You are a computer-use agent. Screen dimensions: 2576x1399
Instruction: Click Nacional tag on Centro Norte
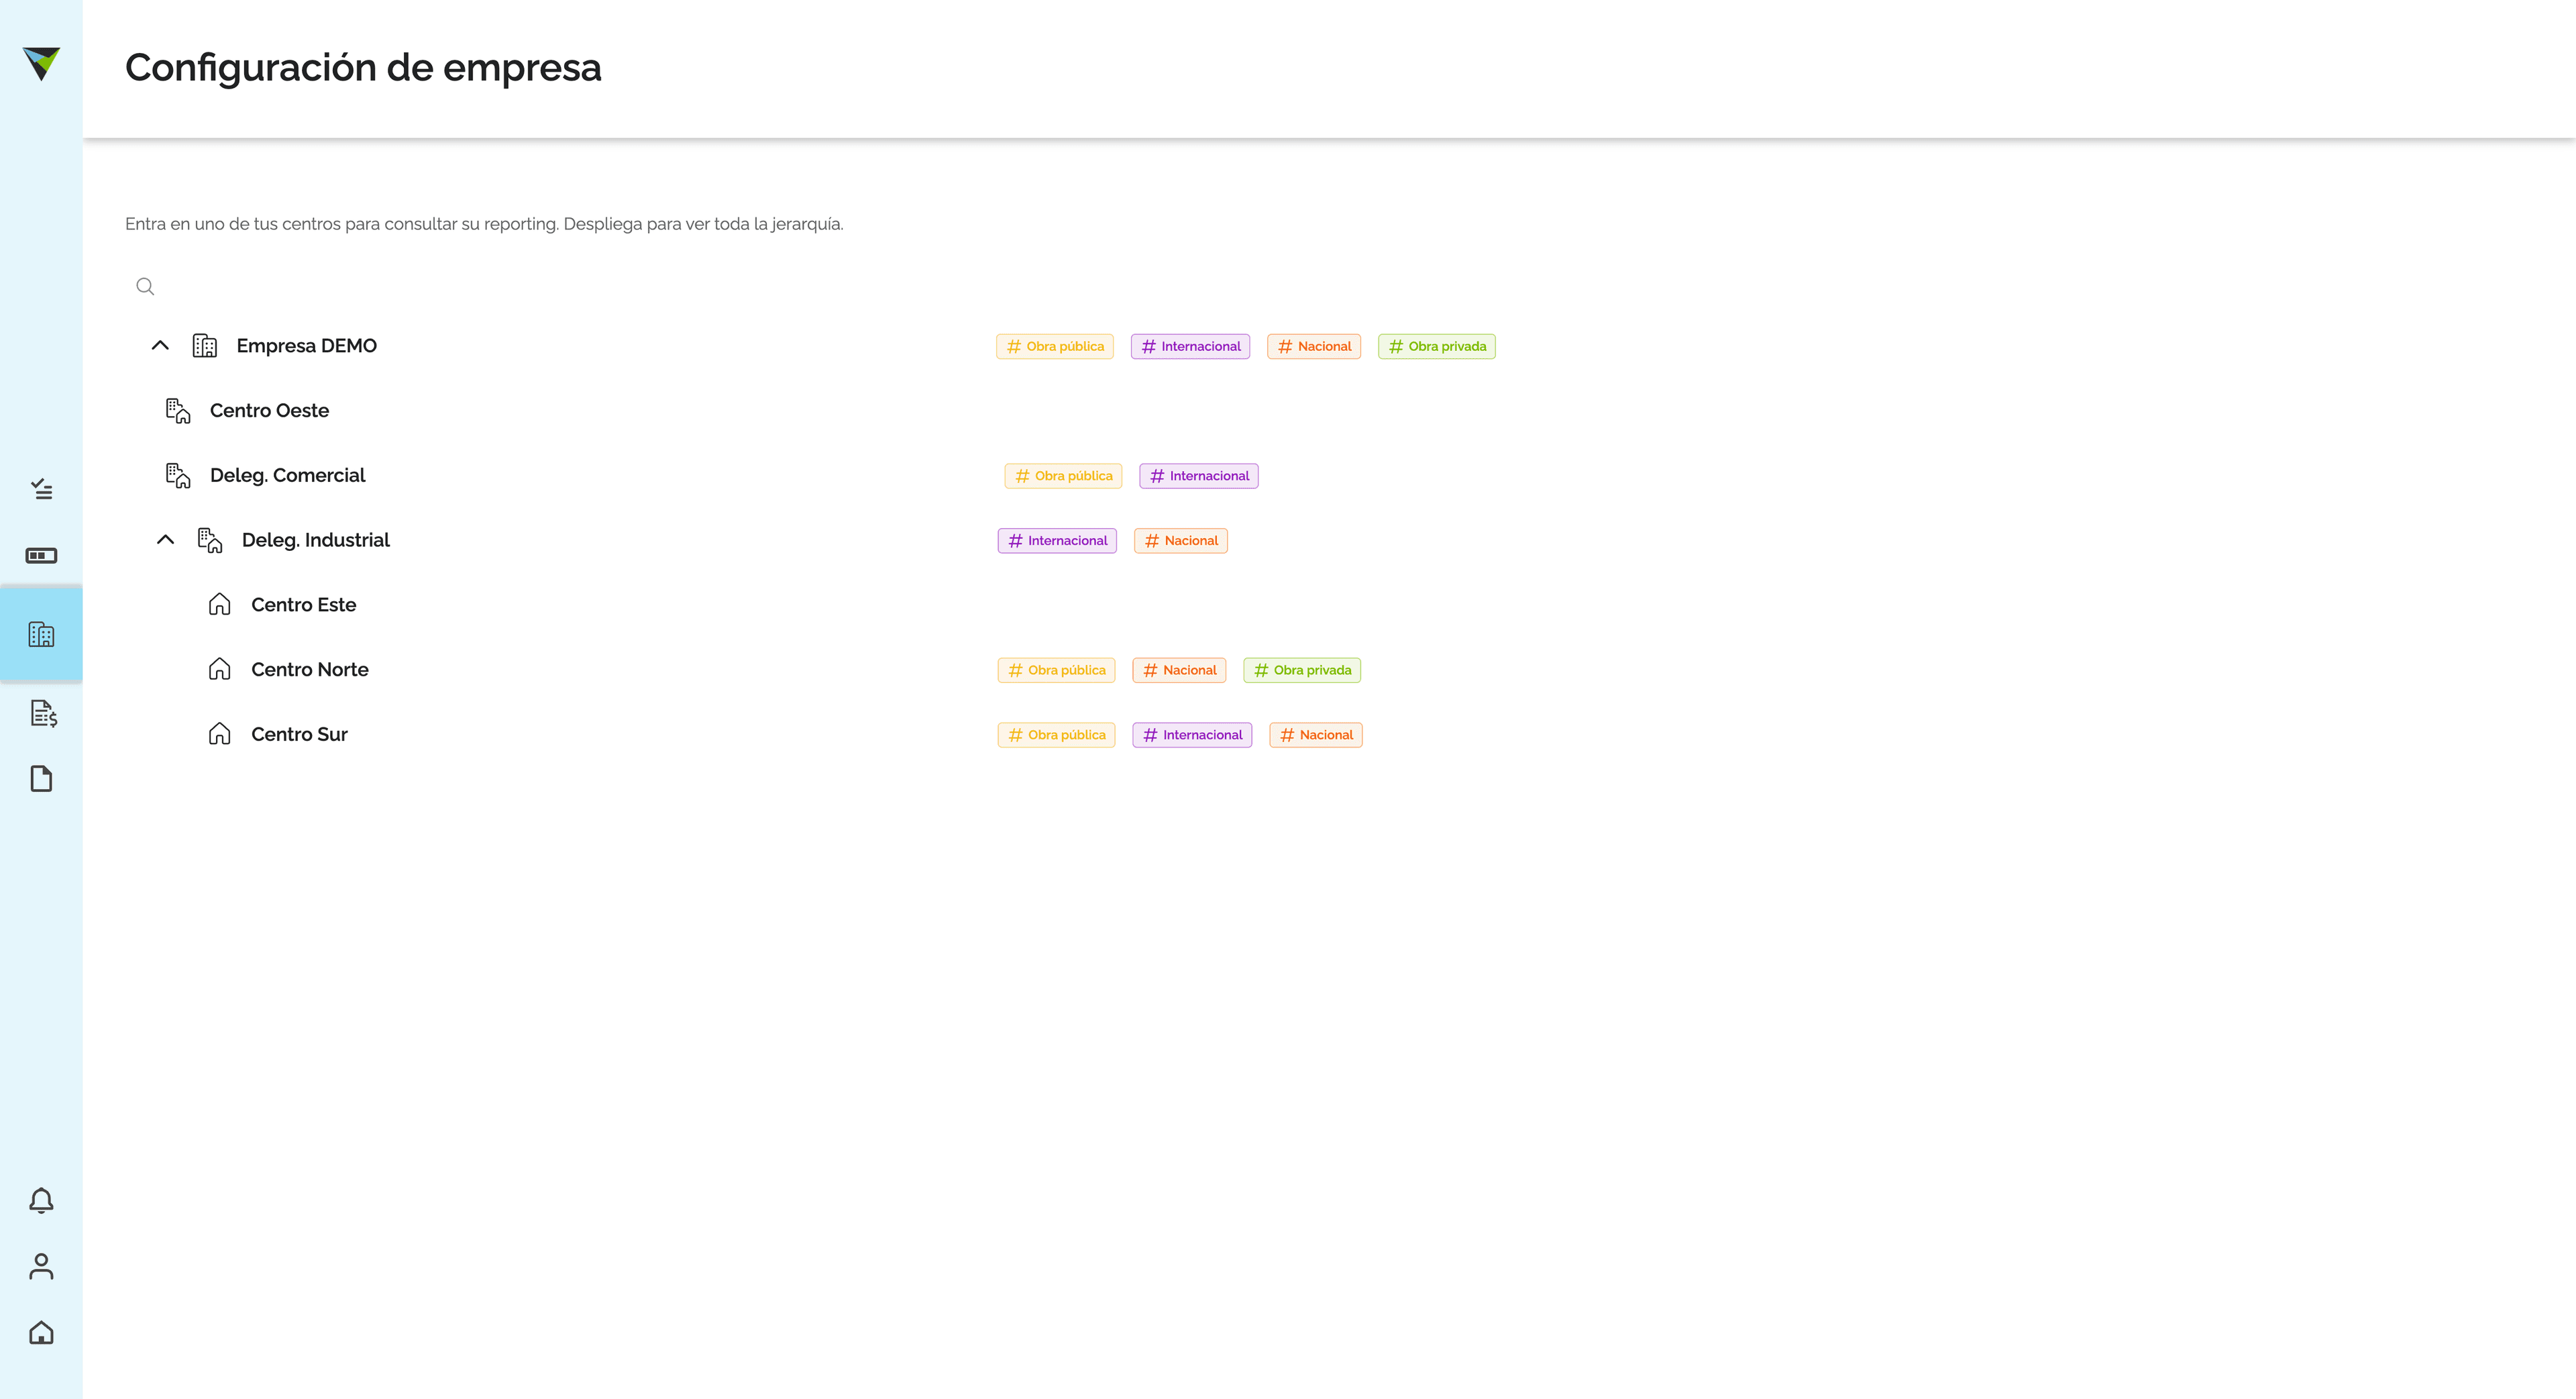click(x=1179, y=670)
